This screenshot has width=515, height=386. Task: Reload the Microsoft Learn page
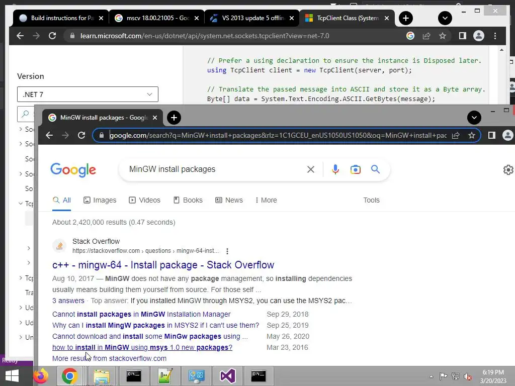[52, 36]
